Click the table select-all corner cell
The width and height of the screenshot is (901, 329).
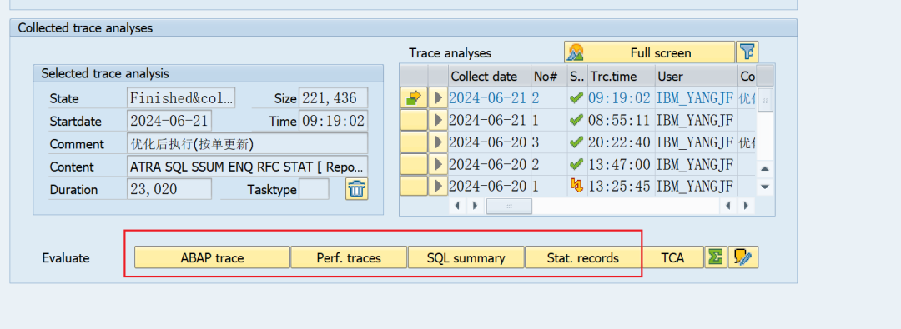coord(414,76)
